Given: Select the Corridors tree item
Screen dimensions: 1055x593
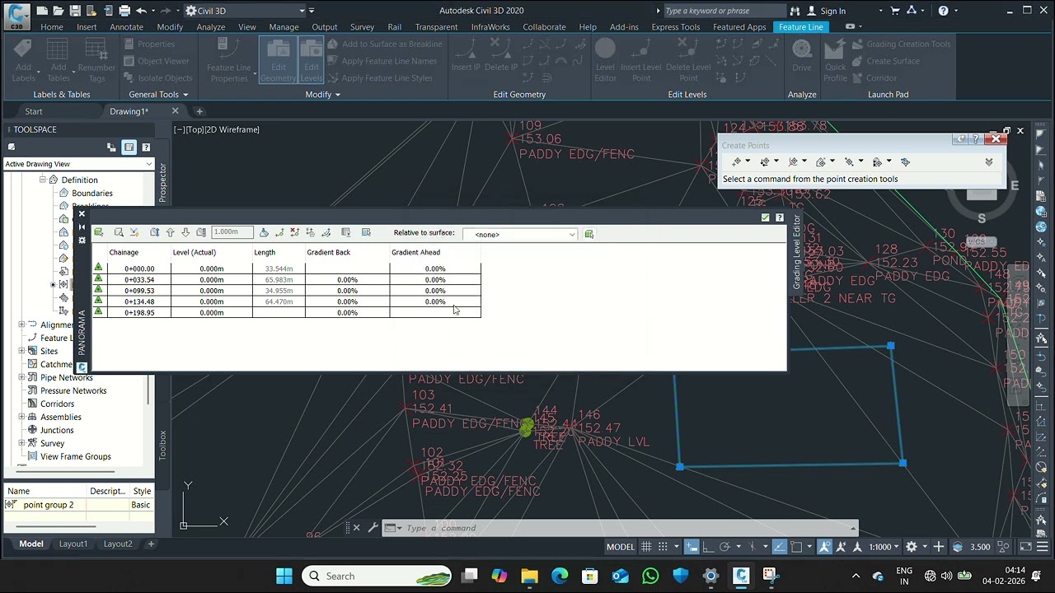Looking at the screenshot, I should pyautogui.click(x=57, y=404).
